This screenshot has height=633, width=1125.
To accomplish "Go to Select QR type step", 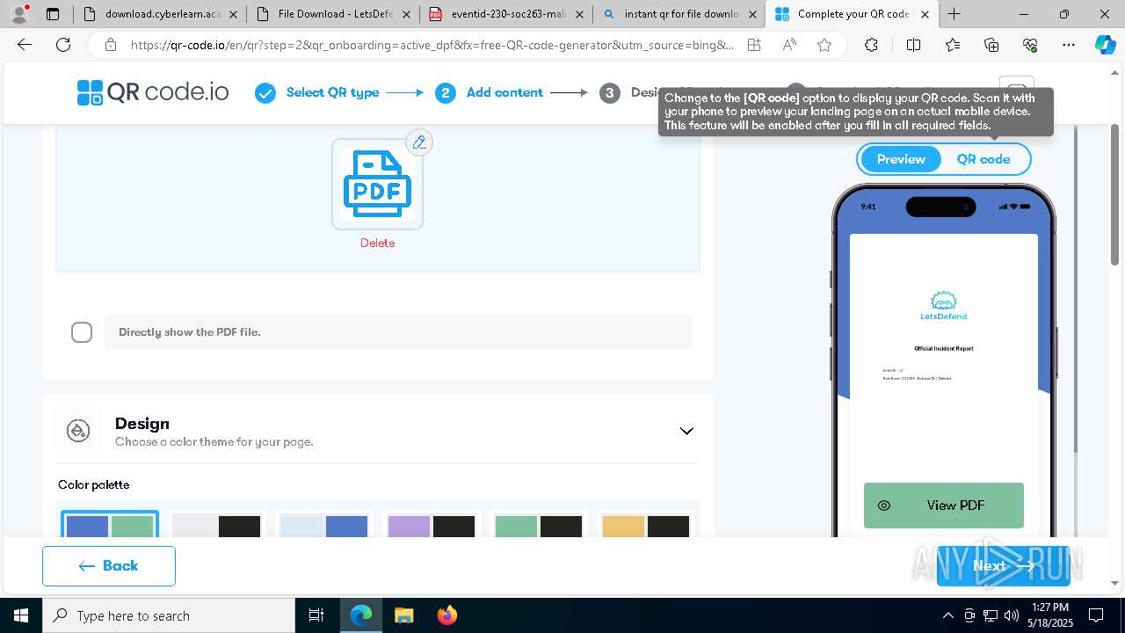I will 317,92.
